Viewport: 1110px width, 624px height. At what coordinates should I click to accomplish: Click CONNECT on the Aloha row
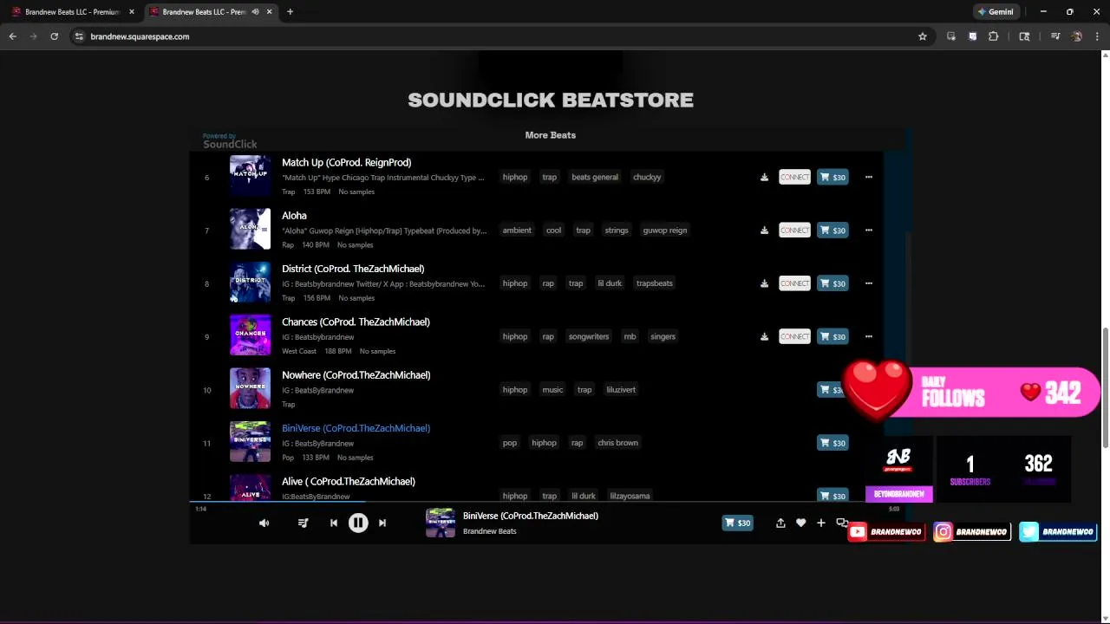click(x=794, y=230)
